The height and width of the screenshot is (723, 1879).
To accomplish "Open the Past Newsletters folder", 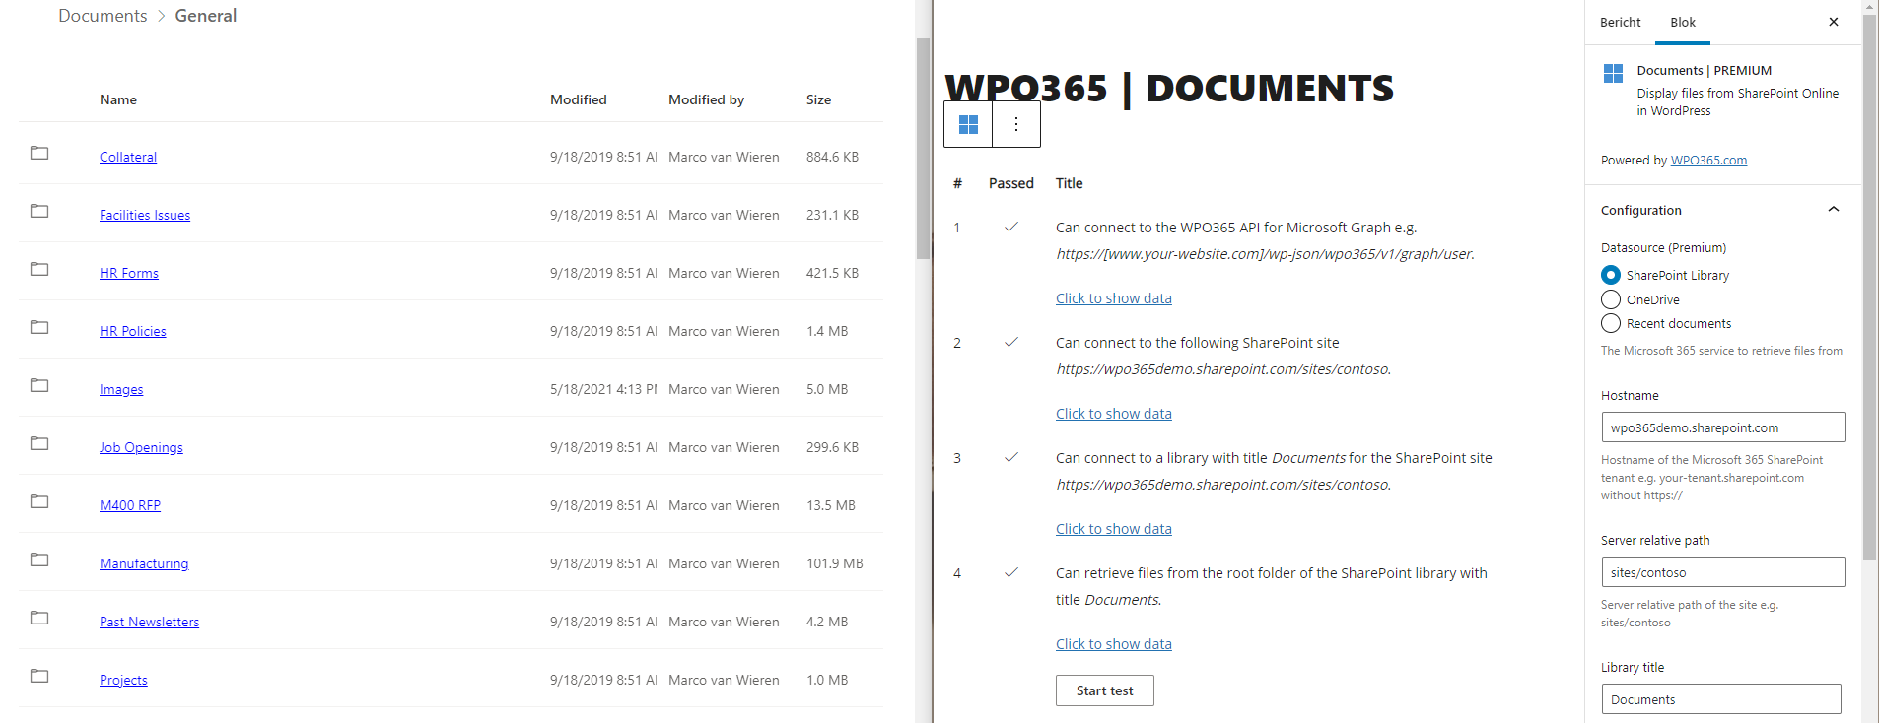I will 149,622.
